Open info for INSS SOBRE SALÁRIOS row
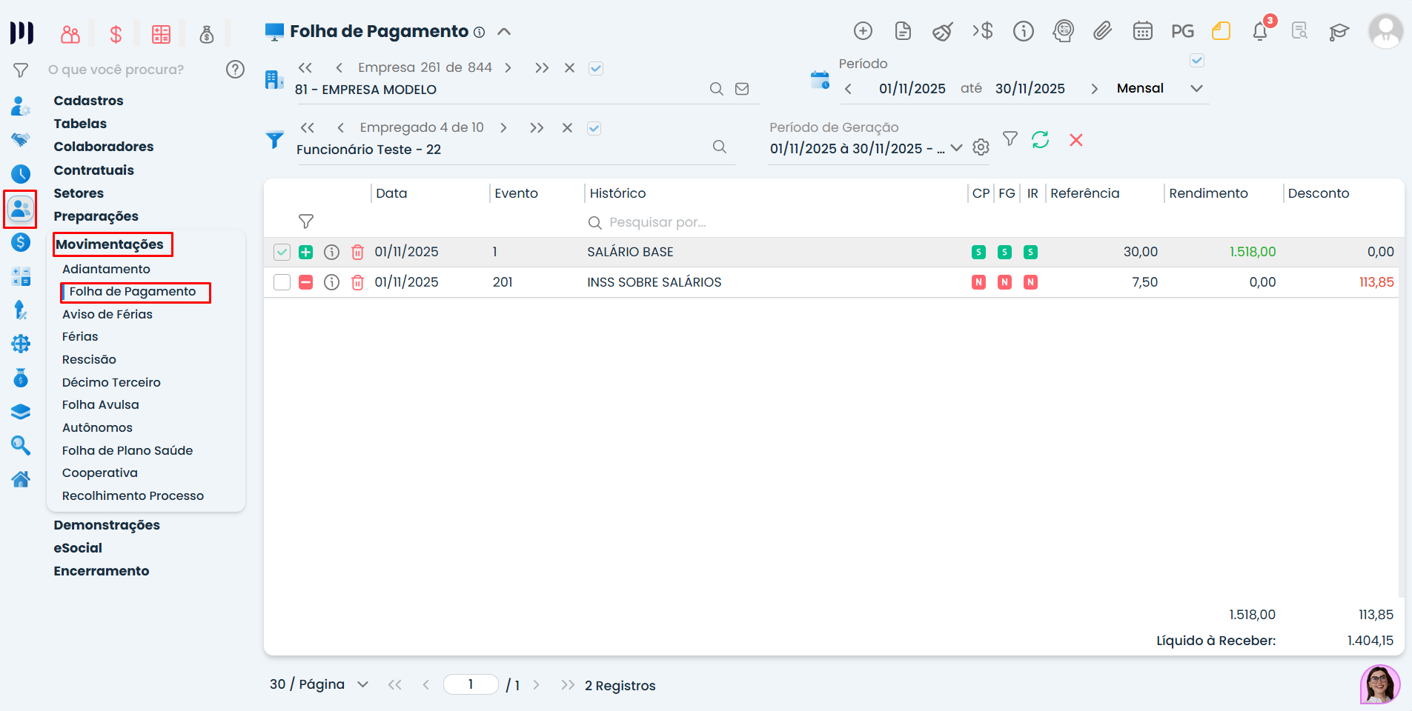Image resolution: width=1412 pixels, height=711 pixels. [x=331, y=282]
